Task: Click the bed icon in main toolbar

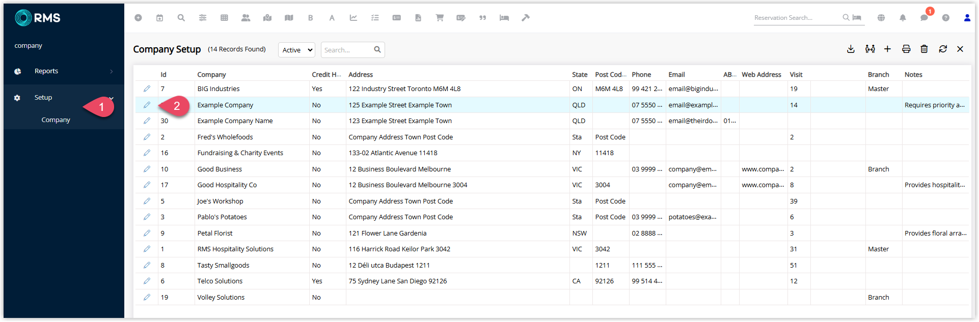Action: tap(504, 18)
